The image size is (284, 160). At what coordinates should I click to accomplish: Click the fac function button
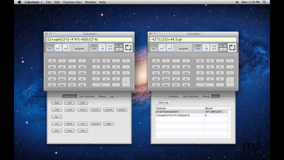pyautogui.click(x=57, y=117)
